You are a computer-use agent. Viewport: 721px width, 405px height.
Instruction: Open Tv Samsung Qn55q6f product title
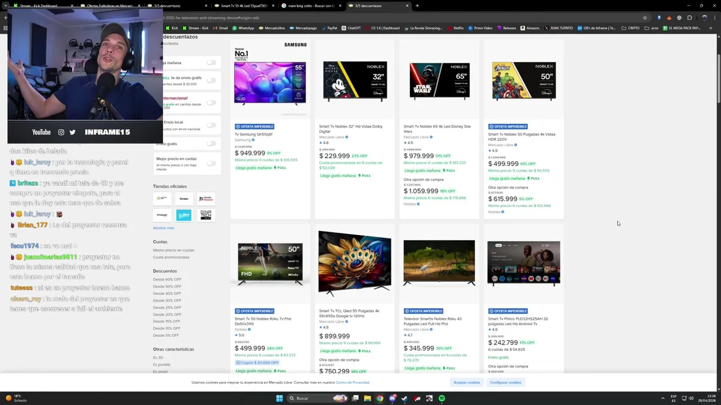(253, 134)
